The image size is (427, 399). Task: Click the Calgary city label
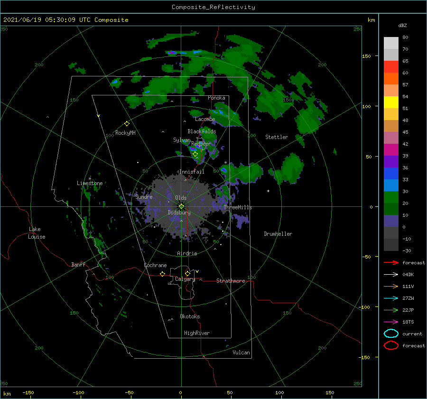click(x=185, y=279)
